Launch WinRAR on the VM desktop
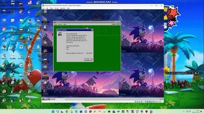Image resolution: width=204 pixels, height=114 pixels. pyautogui.click(x=45, y=91)
